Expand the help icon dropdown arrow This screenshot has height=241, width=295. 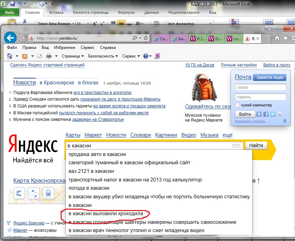(x=150, y=56)
